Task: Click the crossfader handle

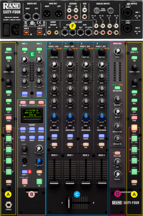Action: point(69,203)
